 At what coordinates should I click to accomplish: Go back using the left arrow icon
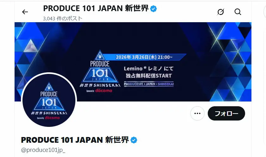[25, 12]
